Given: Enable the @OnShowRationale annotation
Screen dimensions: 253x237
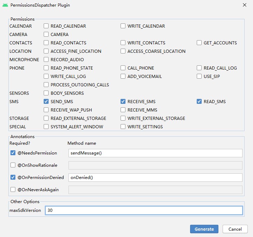Looking at the screenshot, I should tap(13, 165).
